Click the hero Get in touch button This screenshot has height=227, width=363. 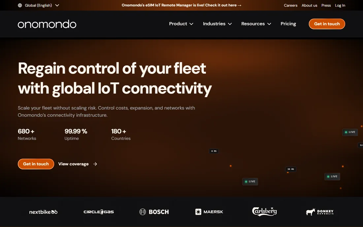(x=36, y=164)
